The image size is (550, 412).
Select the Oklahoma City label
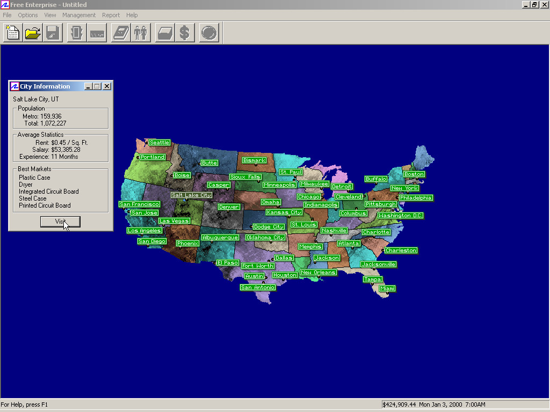pyautogui.click(x=265, y=238)
